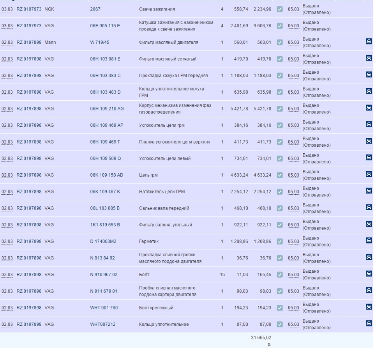Click car icon in 06H 103 483 C row
This screenshot has height=348, width=374.
click(369, 75)
